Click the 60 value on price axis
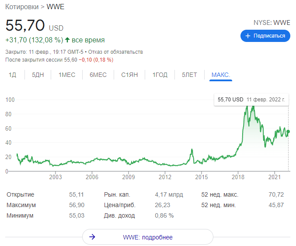296x246 pixels. 8,128
